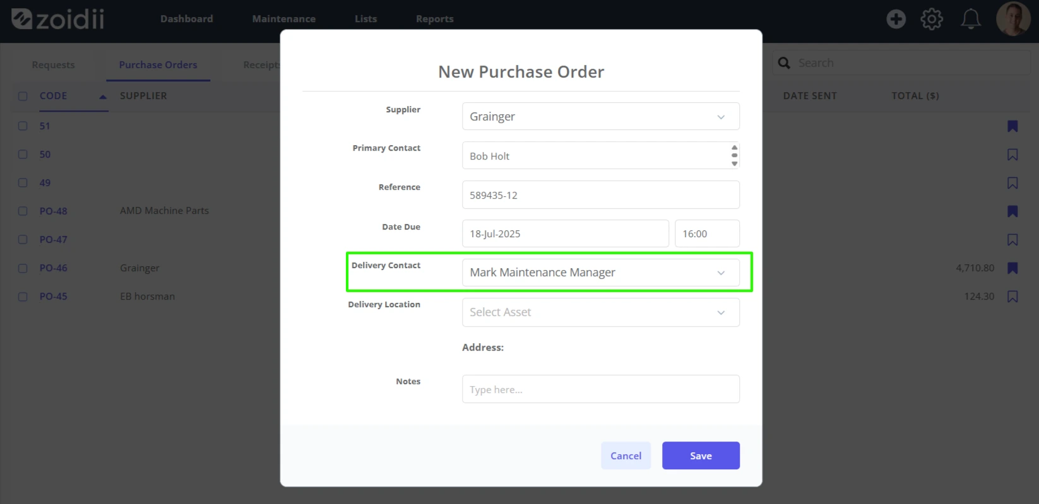Screen dimensions: 1039x504
Task: Click Grainger supplier cell in table
Action: 140,268
